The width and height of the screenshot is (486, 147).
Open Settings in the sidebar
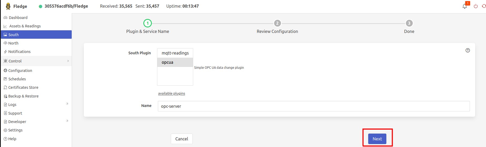15,130
